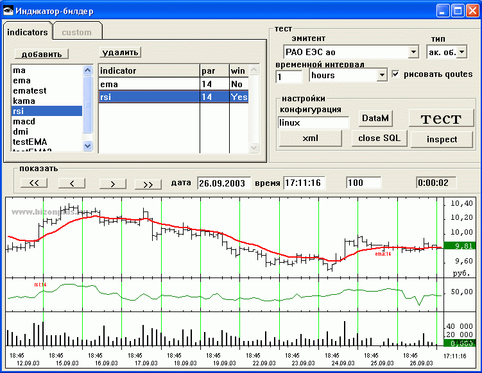Toggle the рисовать qoutes checkbox
Screen dimensions: 482x373
tap(395, 74)
